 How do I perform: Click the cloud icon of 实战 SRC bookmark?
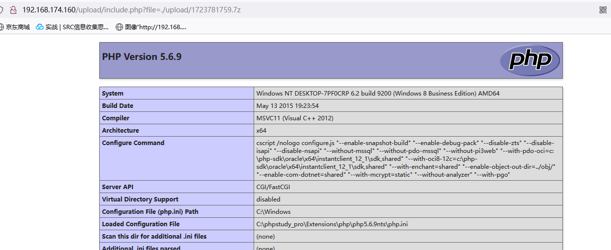click(40, 27)
